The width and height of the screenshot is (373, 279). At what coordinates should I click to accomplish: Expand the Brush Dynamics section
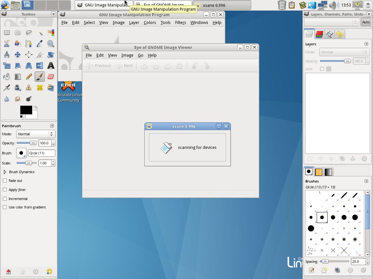click(x=5, y=172)
